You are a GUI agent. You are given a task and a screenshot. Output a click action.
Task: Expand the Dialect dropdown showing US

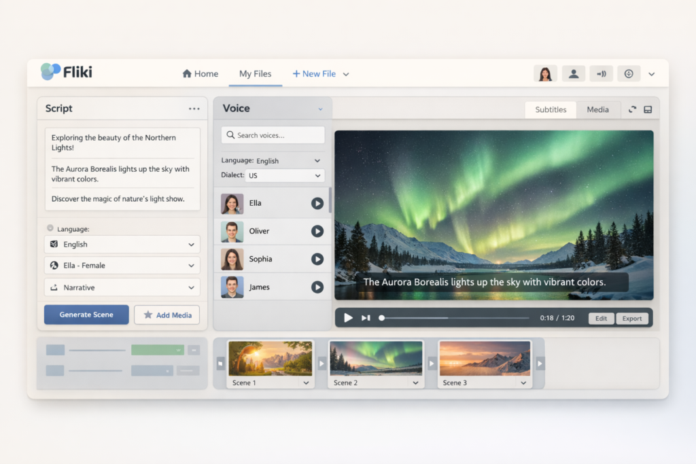coord(285,175)
